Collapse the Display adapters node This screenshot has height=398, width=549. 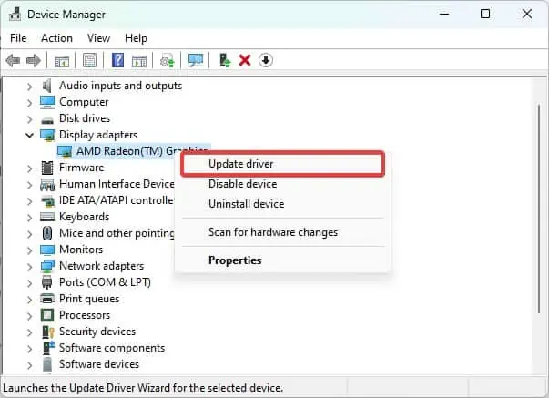click(29, 135)
